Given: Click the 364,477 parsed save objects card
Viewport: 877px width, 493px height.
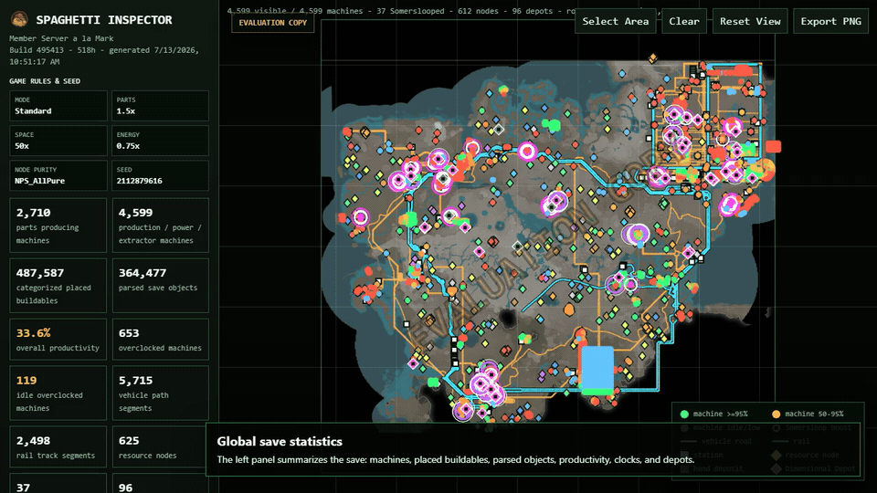Looking at the screenshot, I should tap(160, 286).
